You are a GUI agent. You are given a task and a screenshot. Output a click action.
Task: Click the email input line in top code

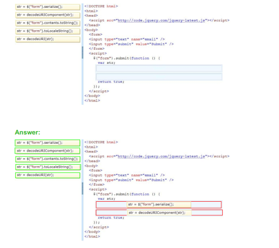(x=127, y=39)
